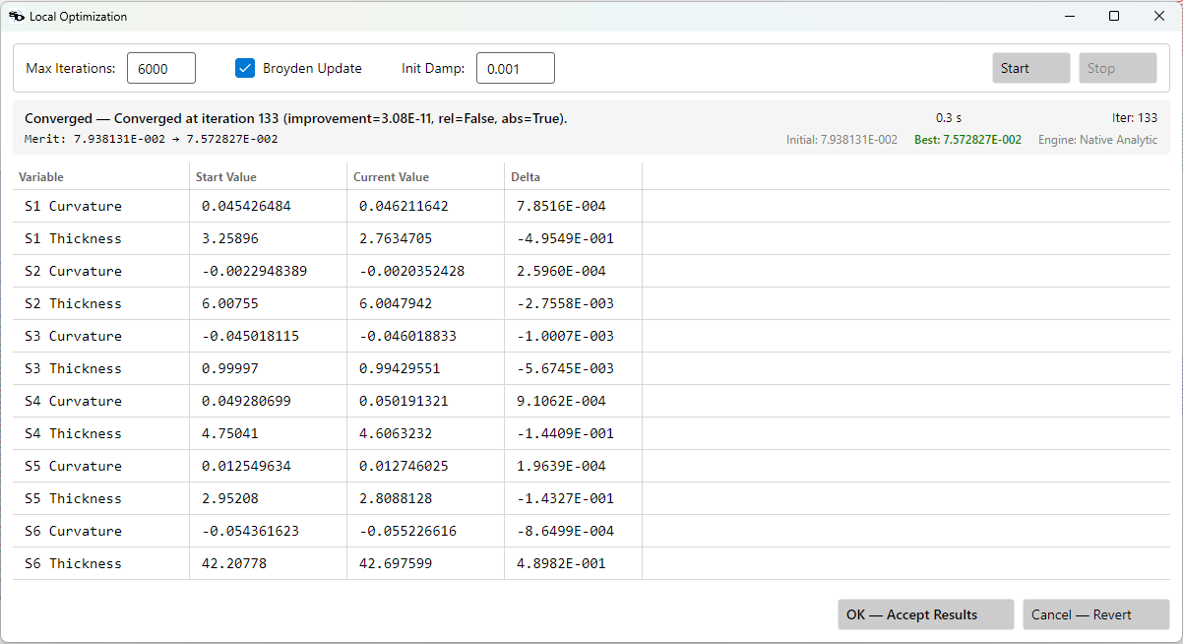Click the Init Damp input field

pyautogui.click(x=516, y=68)
